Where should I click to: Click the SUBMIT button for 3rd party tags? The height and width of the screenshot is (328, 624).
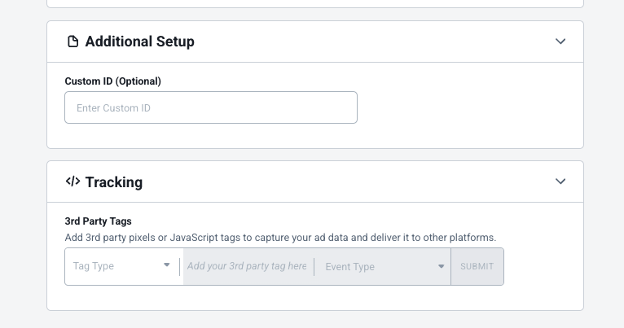point(477,266)
